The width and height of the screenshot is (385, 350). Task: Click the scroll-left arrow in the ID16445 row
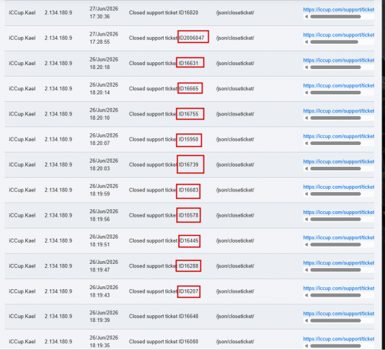(x=306, y=245)
